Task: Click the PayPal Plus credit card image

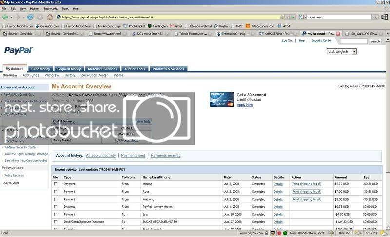Action: [x=222, y=99]
